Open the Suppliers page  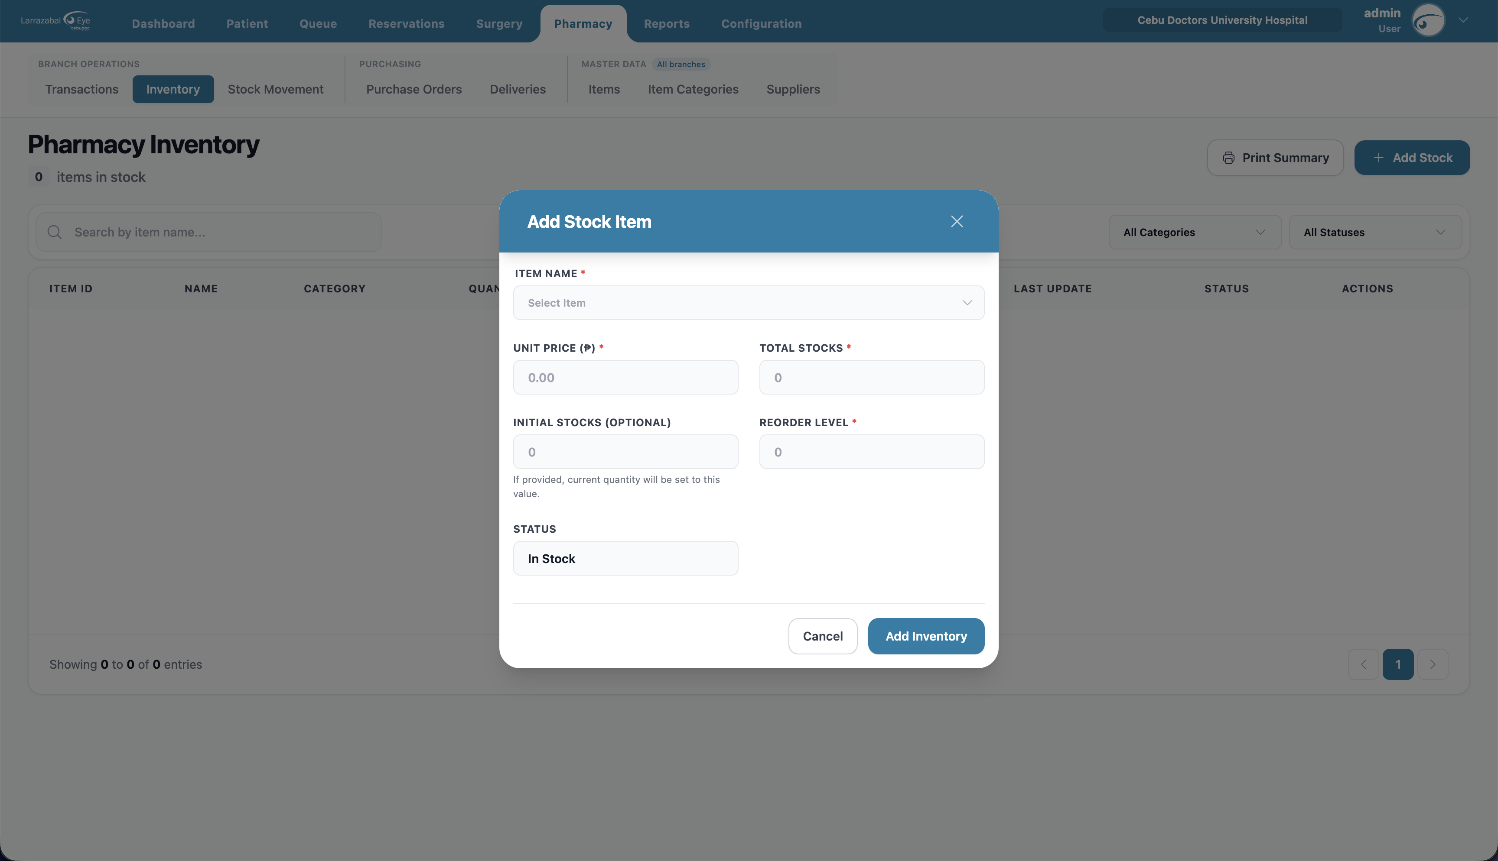793,89
